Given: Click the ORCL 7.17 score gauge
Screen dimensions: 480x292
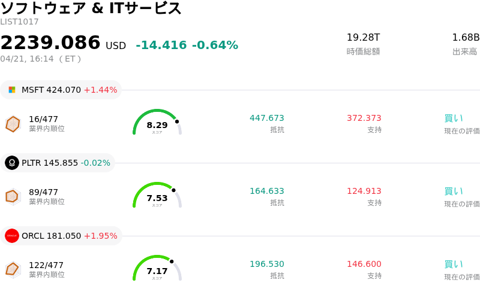Looking at the screenshot, I should [x=157, y=269].
